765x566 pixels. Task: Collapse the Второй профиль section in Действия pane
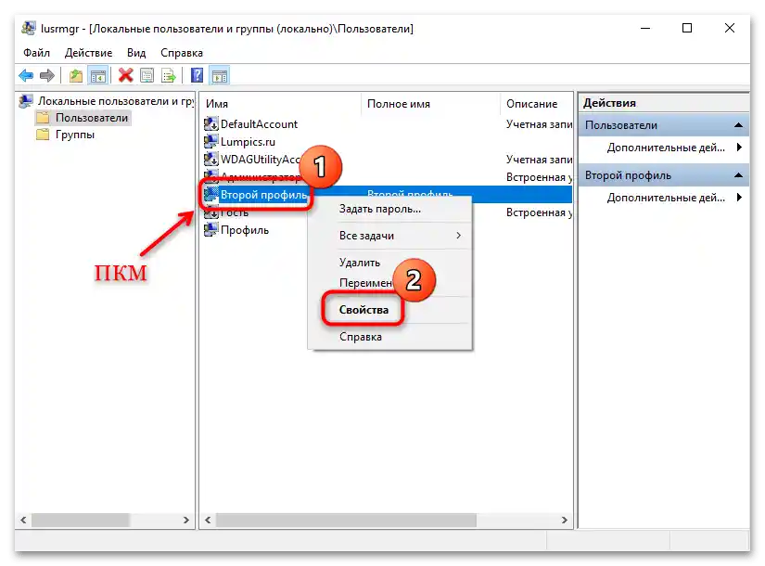(739, 174)
